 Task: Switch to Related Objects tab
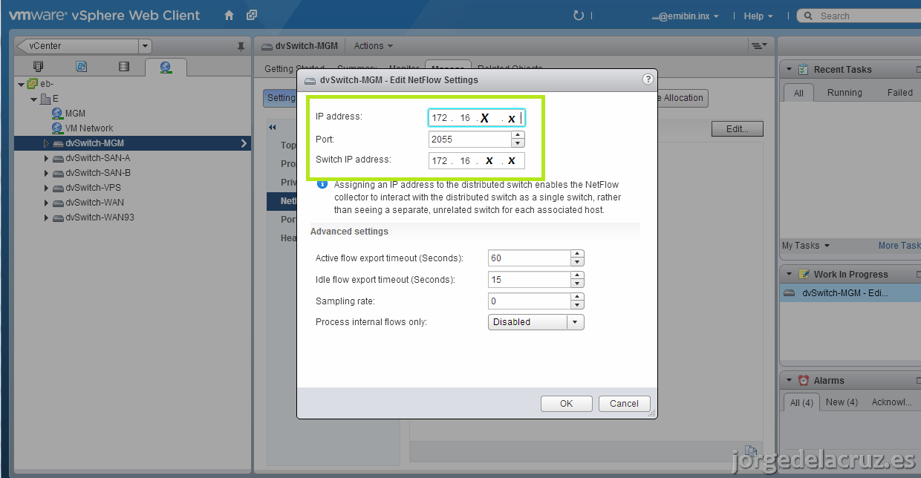pos(510,68)
